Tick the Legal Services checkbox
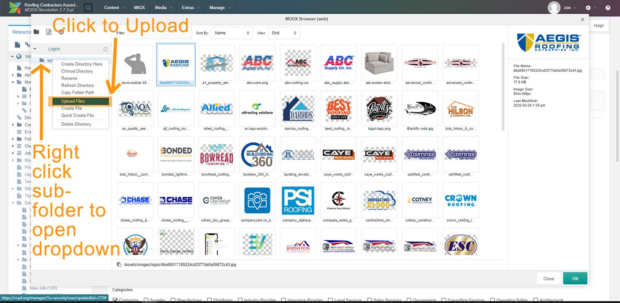The image size is (620, 303). pyautogui.click(x=330, y=300)
